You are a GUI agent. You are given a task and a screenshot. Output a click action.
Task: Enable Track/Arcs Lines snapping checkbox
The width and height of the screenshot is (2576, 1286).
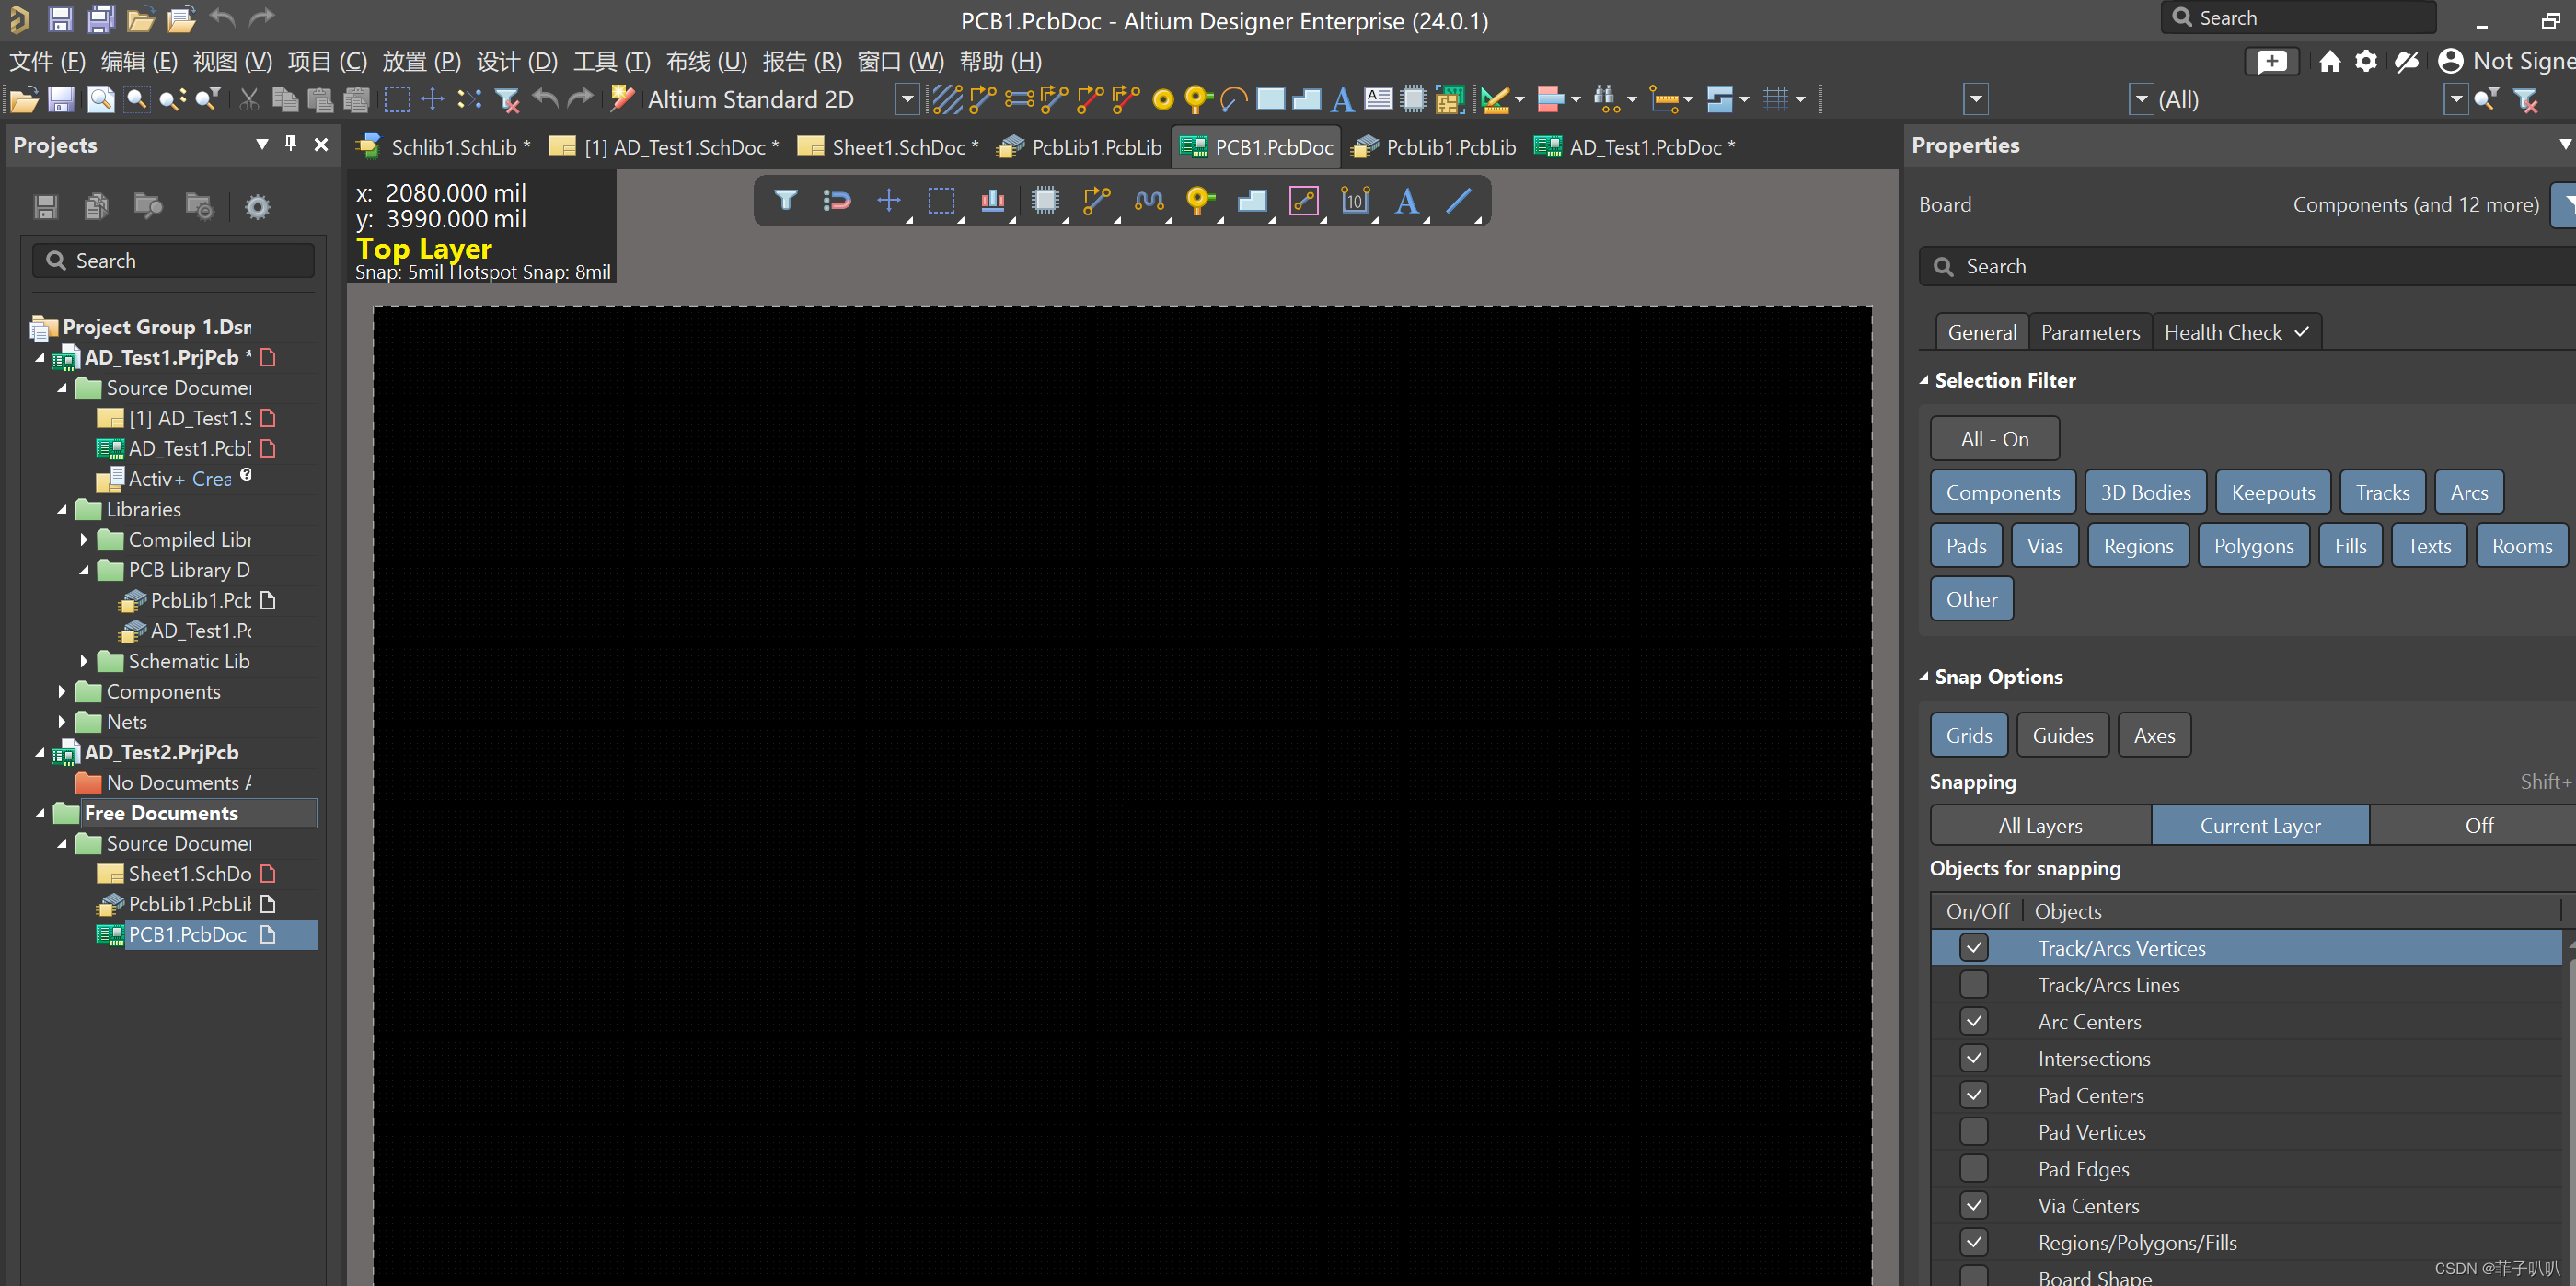tap(1973, 984)
